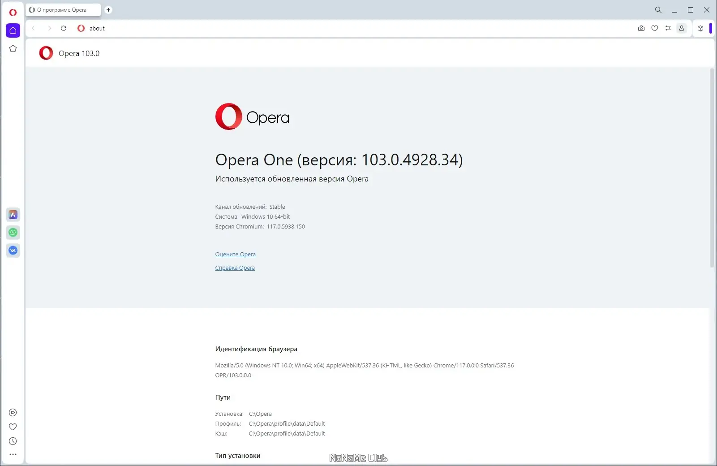Click the purple home workspace icon
The width and height of the screenshot is (717, 466).
pyautogui.click(x=13, y=30)
